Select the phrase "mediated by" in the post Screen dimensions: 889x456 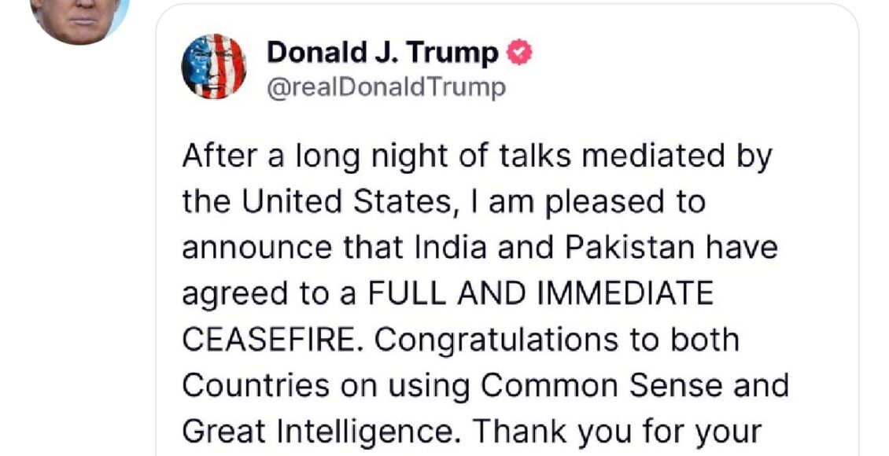pos(689,156)
